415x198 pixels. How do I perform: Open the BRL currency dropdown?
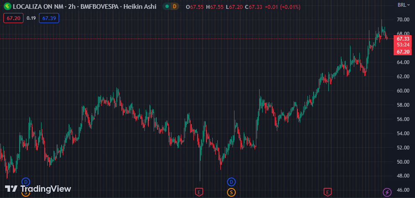(x=405, y=5)
